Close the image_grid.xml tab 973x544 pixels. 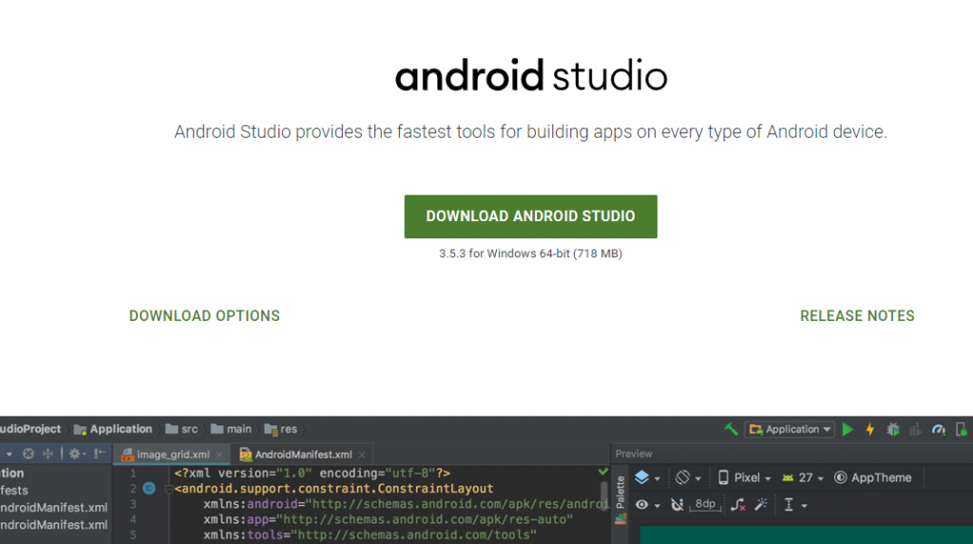[x=219, y=456]
